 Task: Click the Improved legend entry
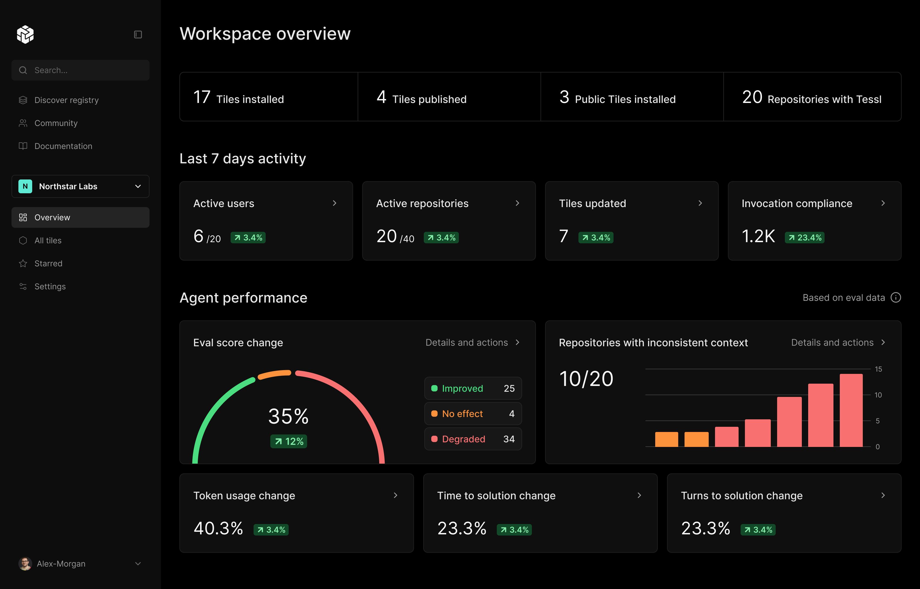click(473, 388)
